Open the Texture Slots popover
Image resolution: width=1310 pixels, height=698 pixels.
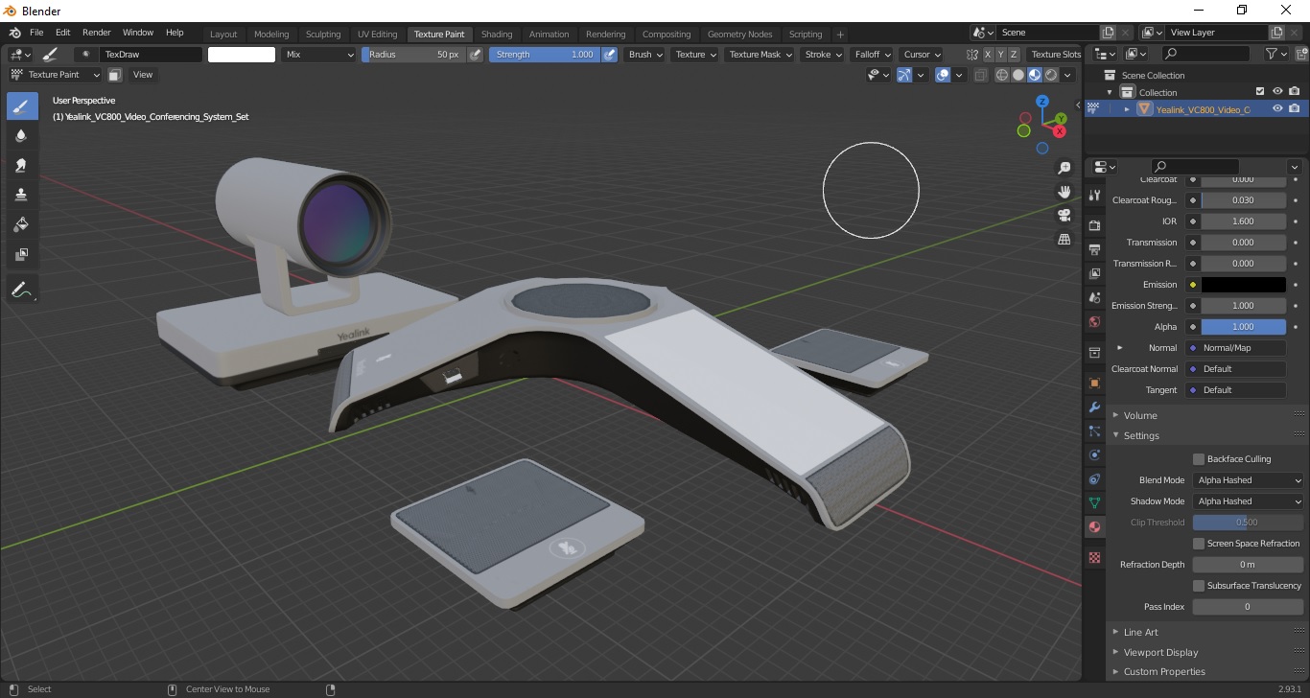click(1056, 55)
